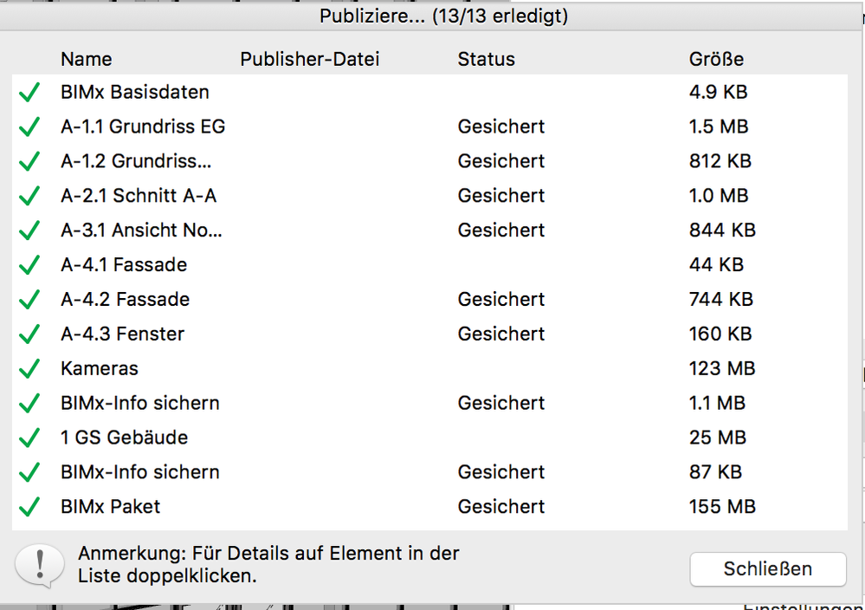Click the checkmark beside A-3.1 Ansicht No...
This screenshot has height=610, width=865.
click(29, 230)
